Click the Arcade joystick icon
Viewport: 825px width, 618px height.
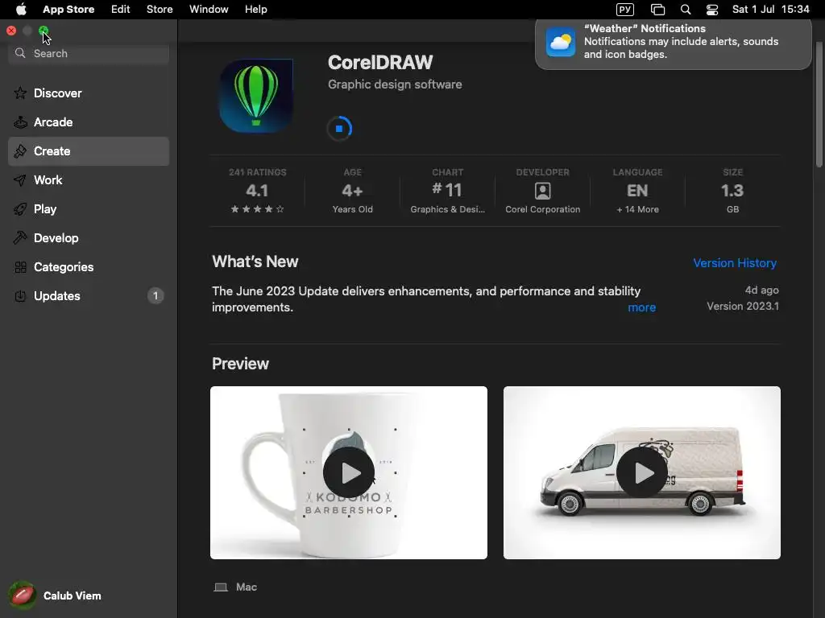coord(20,122)
